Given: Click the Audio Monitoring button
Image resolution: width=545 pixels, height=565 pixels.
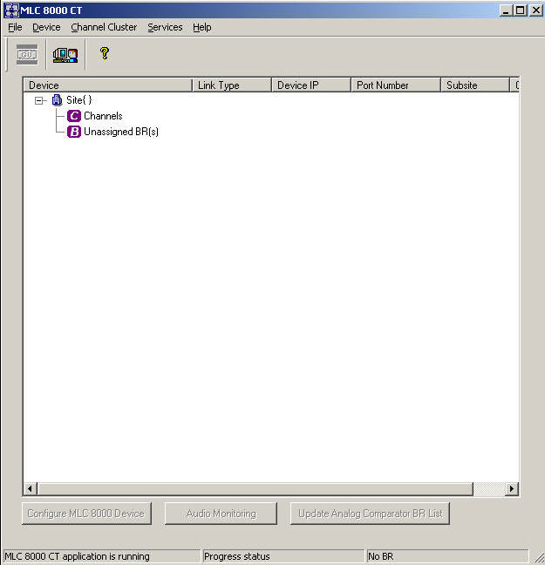Looking at the screenshot, I should point(221,514).
